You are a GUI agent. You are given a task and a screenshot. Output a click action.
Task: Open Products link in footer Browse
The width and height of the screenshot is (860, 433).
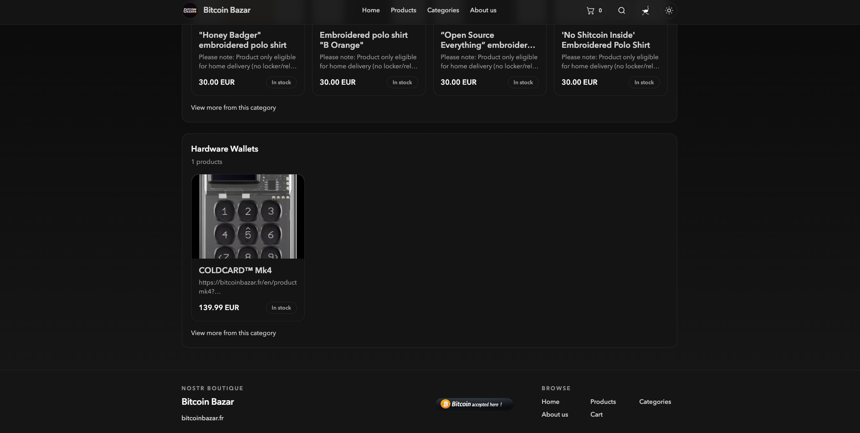(603, 402)
